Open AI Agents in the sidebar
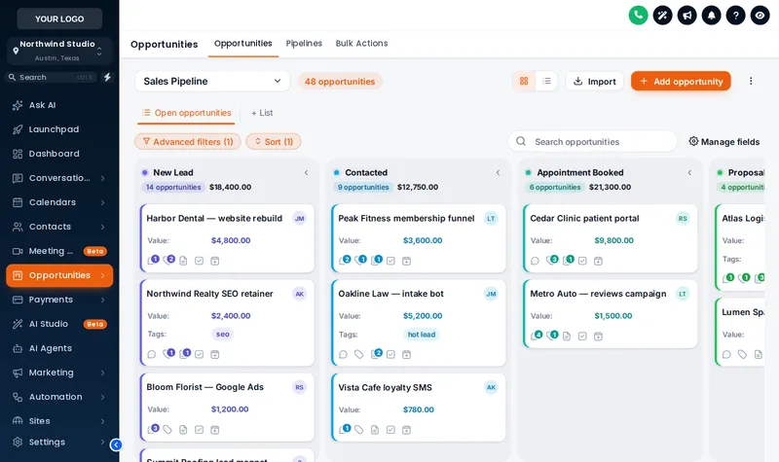 pos(59,348)
